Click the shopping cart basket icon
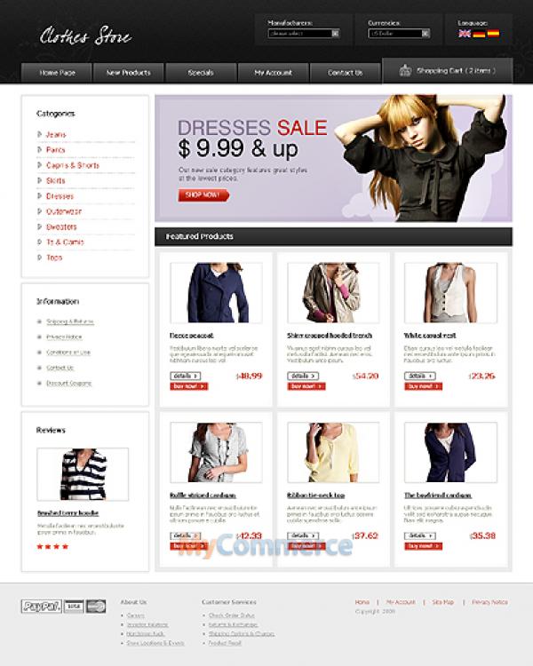 (405, 71)
